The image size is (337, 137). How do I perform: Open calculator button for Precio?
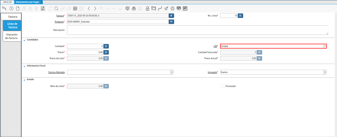pos(106,52)
